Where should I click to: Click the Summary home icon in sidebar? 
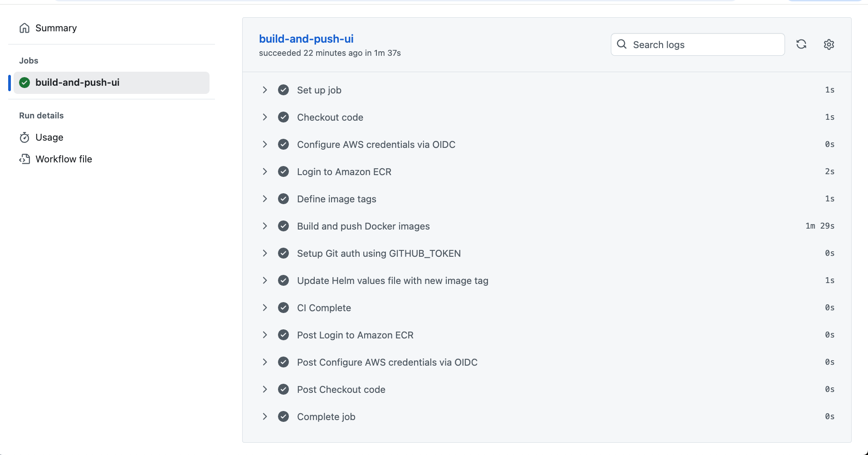(x=25, y=28)
